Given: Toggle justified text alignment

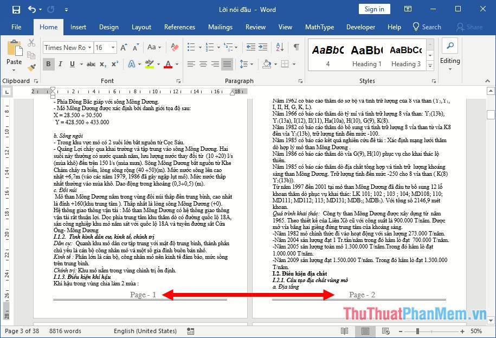Looking at the screenshot, I should [227, 64].
